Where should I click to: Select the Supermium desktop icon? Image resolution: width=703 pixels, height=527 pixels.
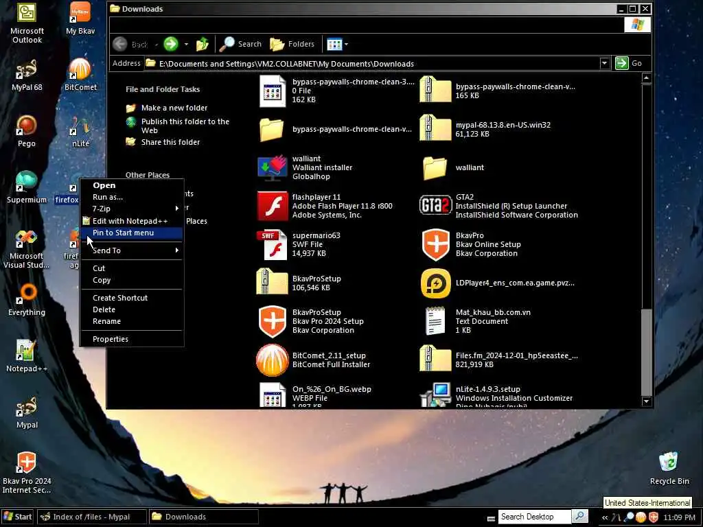click(x=27, y=187)
